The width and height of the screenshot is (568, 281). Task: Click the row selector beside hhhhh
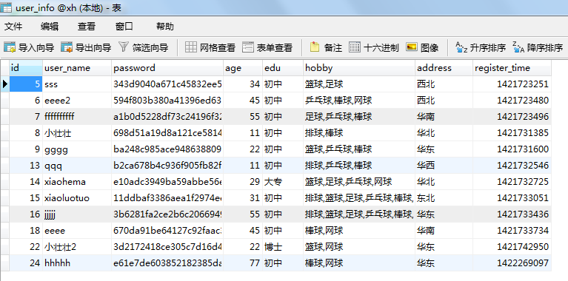(x=4, y=263)
